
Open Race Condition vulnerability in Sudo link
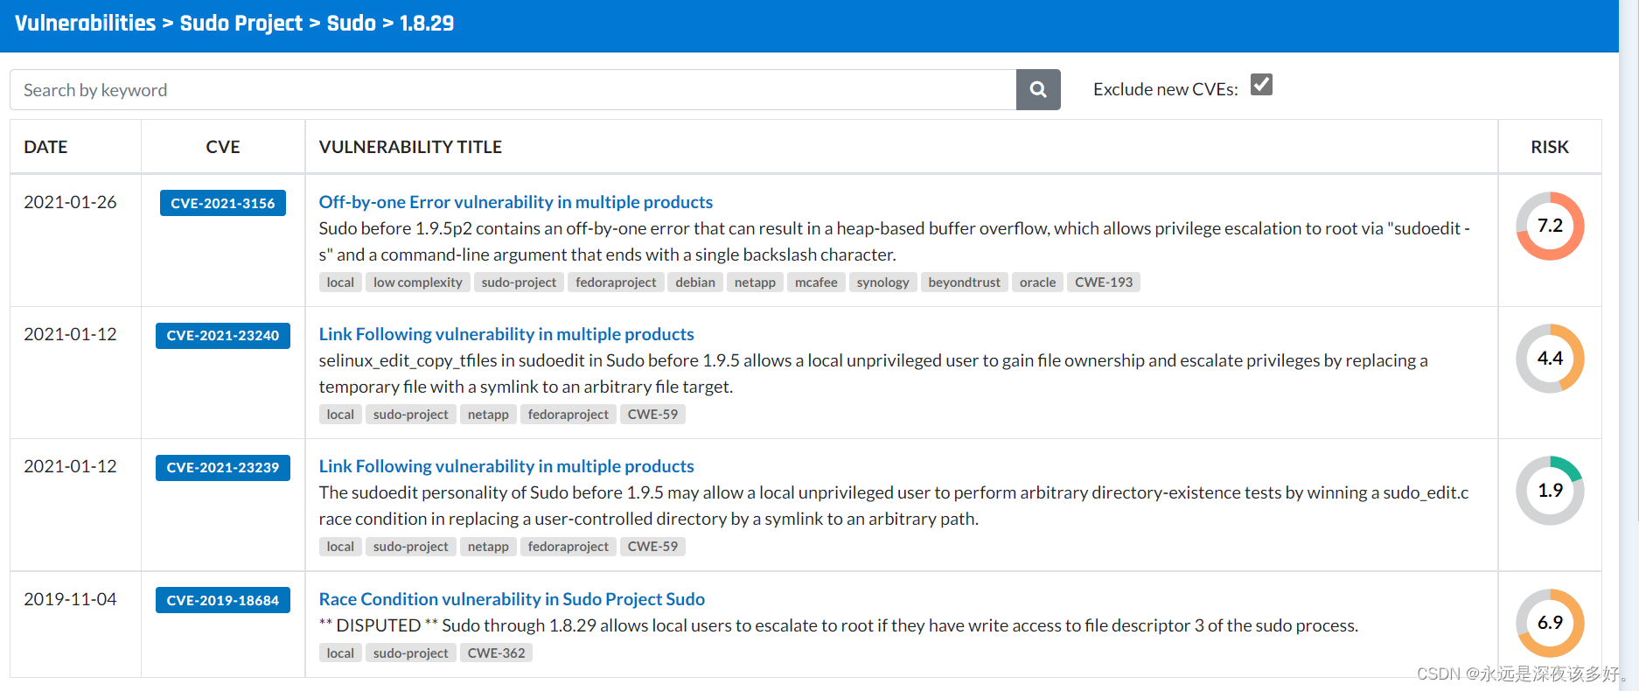[512, 599]
